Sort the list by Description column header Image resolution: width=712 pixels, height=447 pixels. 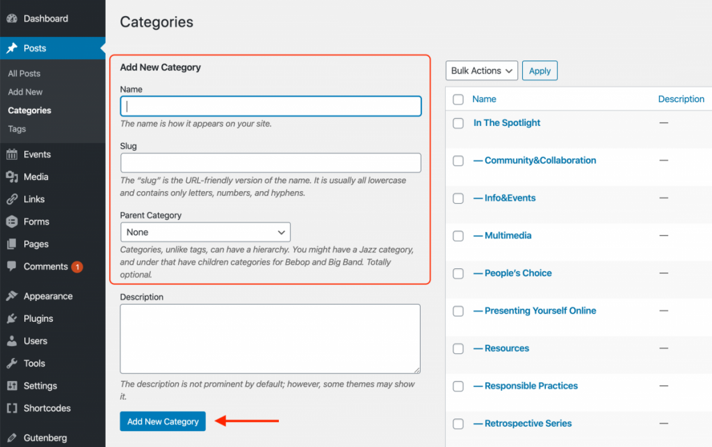click(681, 99)
